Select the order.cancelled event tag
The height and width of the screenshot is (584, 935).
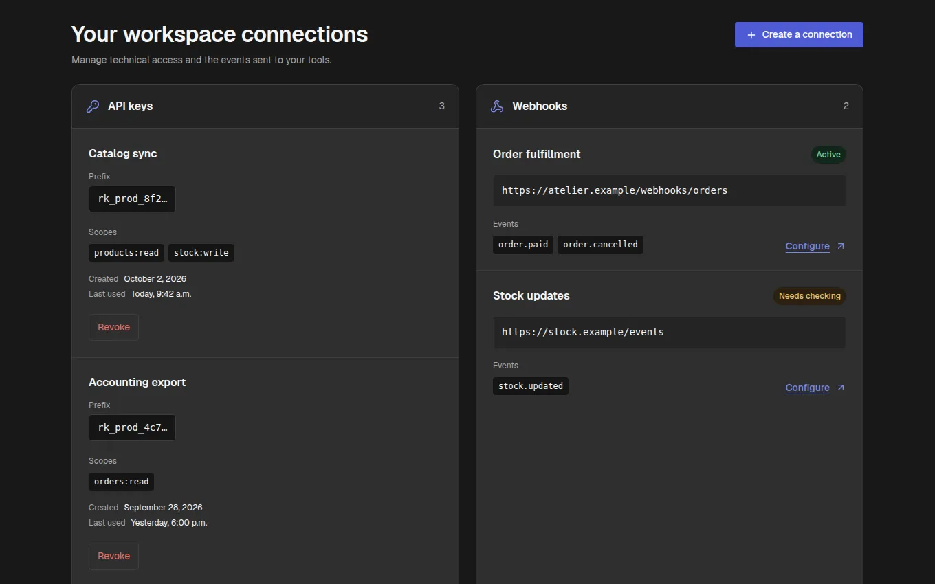tap(600, 245)
